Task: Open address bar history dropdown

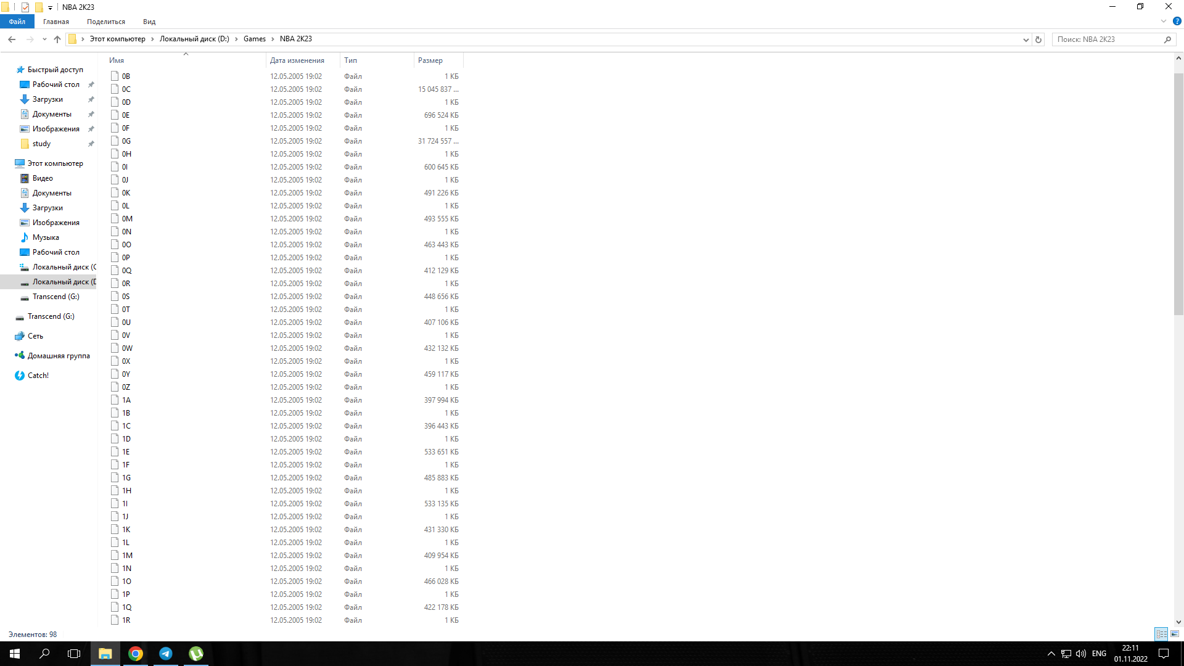Action: 1026,39
